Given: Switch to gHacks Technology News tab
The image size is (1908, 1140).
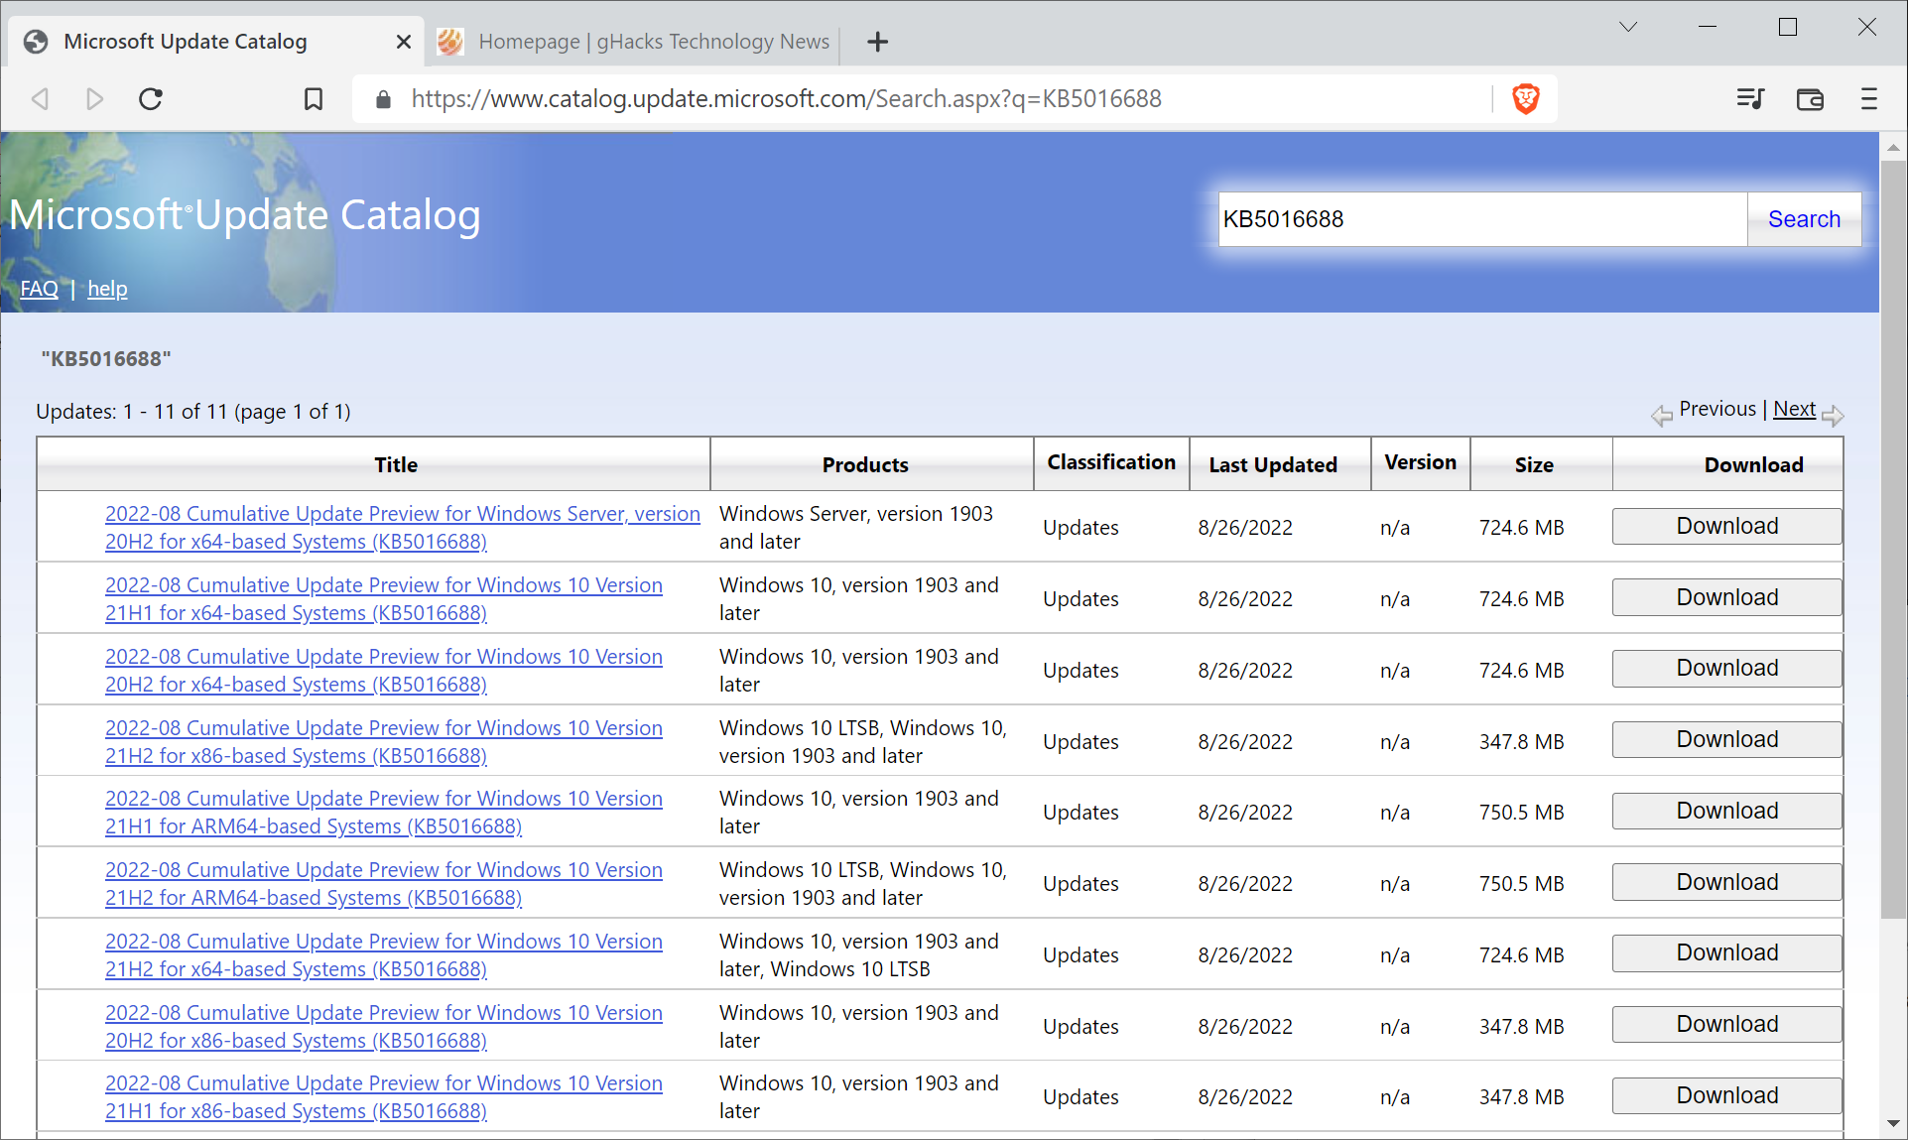Looking at the screenshot, I should coord(652,41).
